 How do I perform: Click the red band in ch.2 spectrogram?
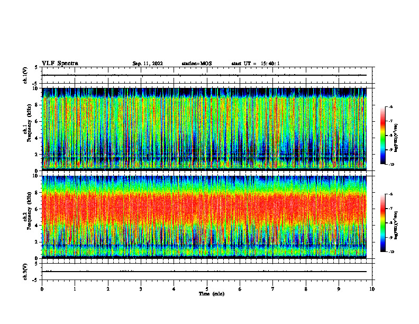click(x=204, y=209)
